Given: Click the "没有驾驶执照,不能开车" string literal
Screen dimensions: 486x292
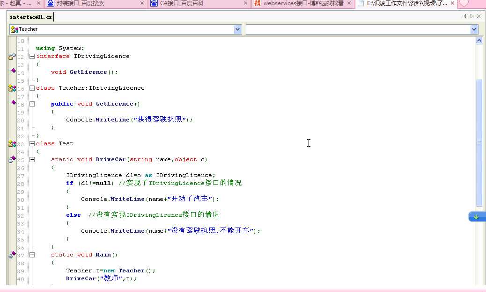Looking at the screenshot, I should coord(211,230).
